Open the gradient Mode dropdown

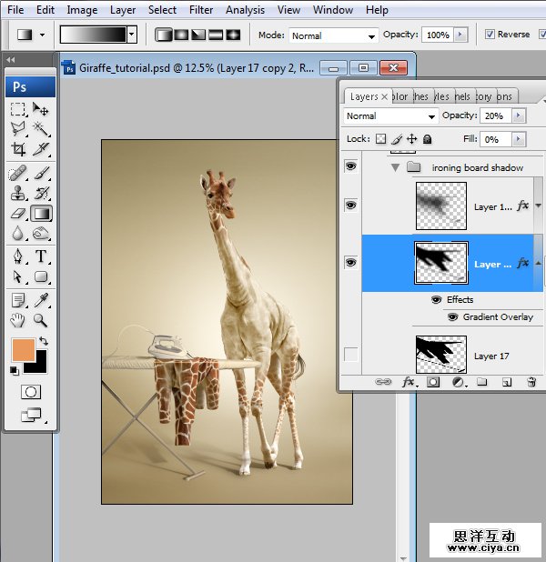pos(333,35)
